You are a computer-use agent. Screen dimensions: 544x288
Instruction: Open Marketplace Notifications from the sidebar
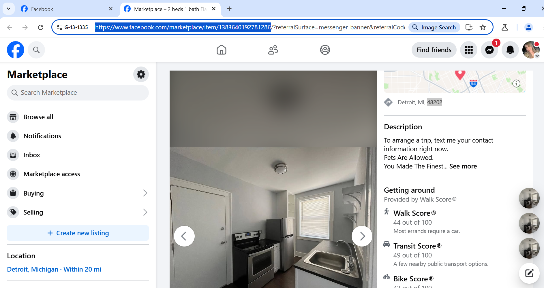(78, 136)
